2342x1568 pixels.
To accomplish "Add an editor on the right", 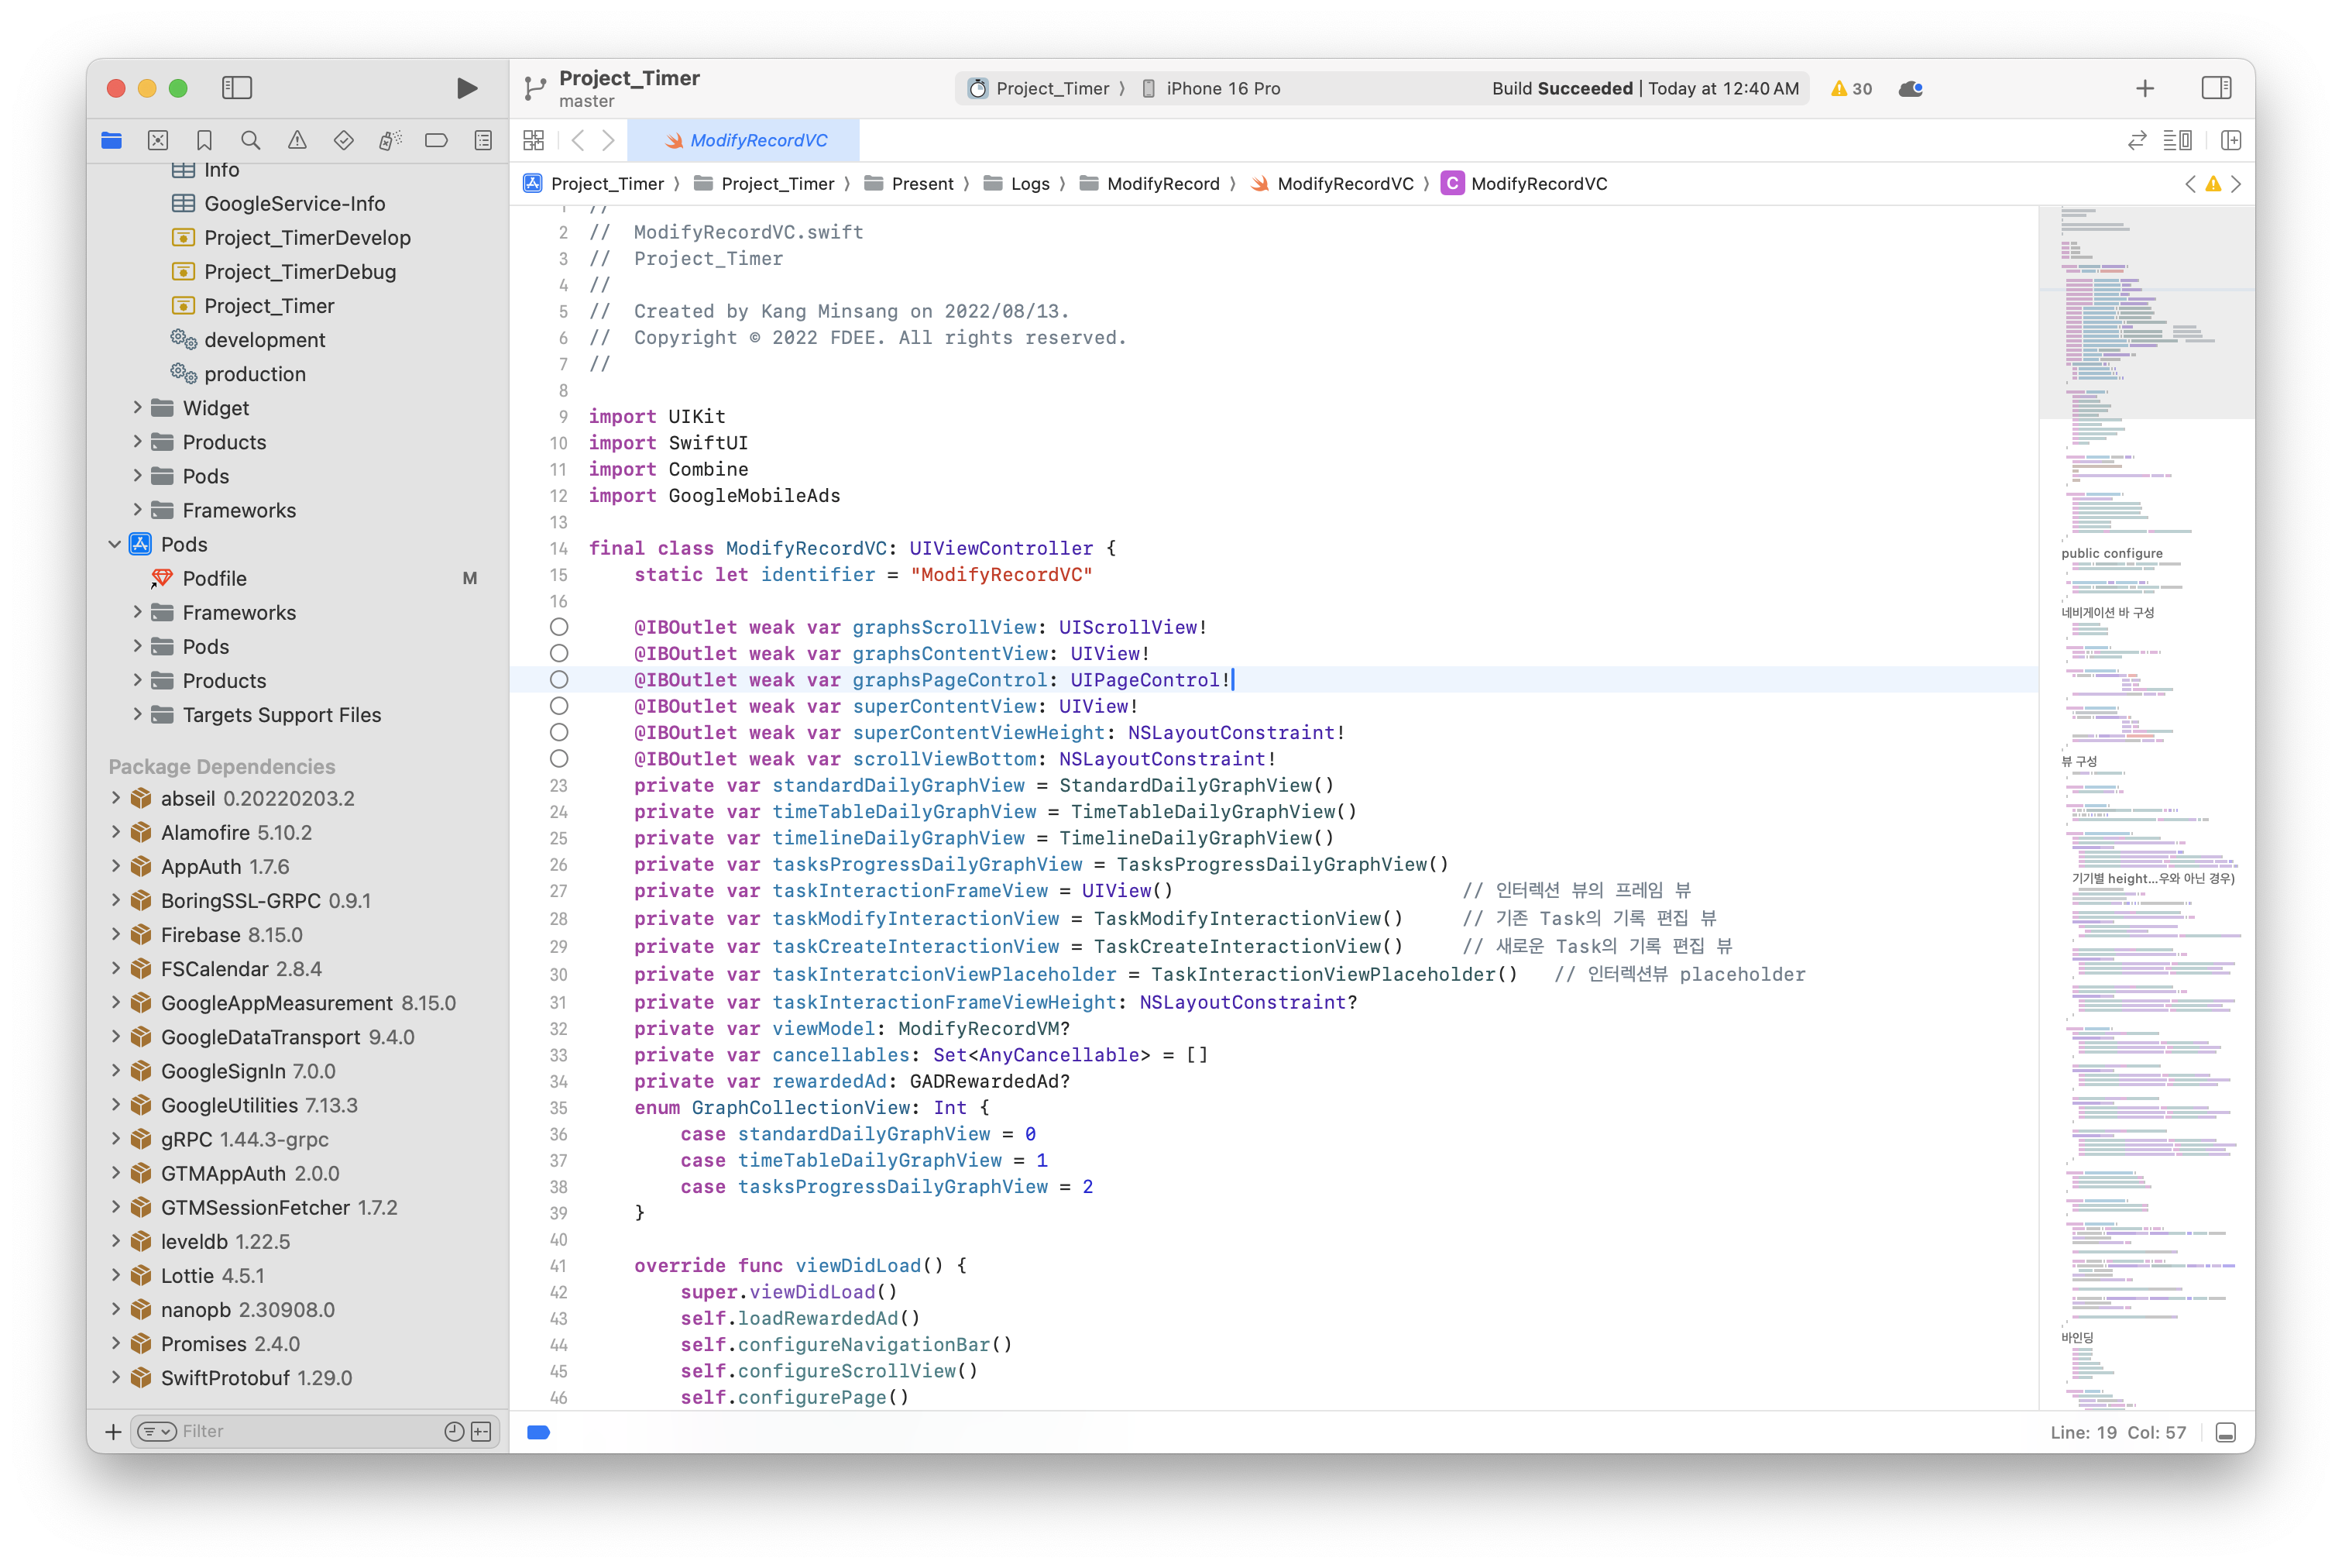I will [x=2231, y=141].
